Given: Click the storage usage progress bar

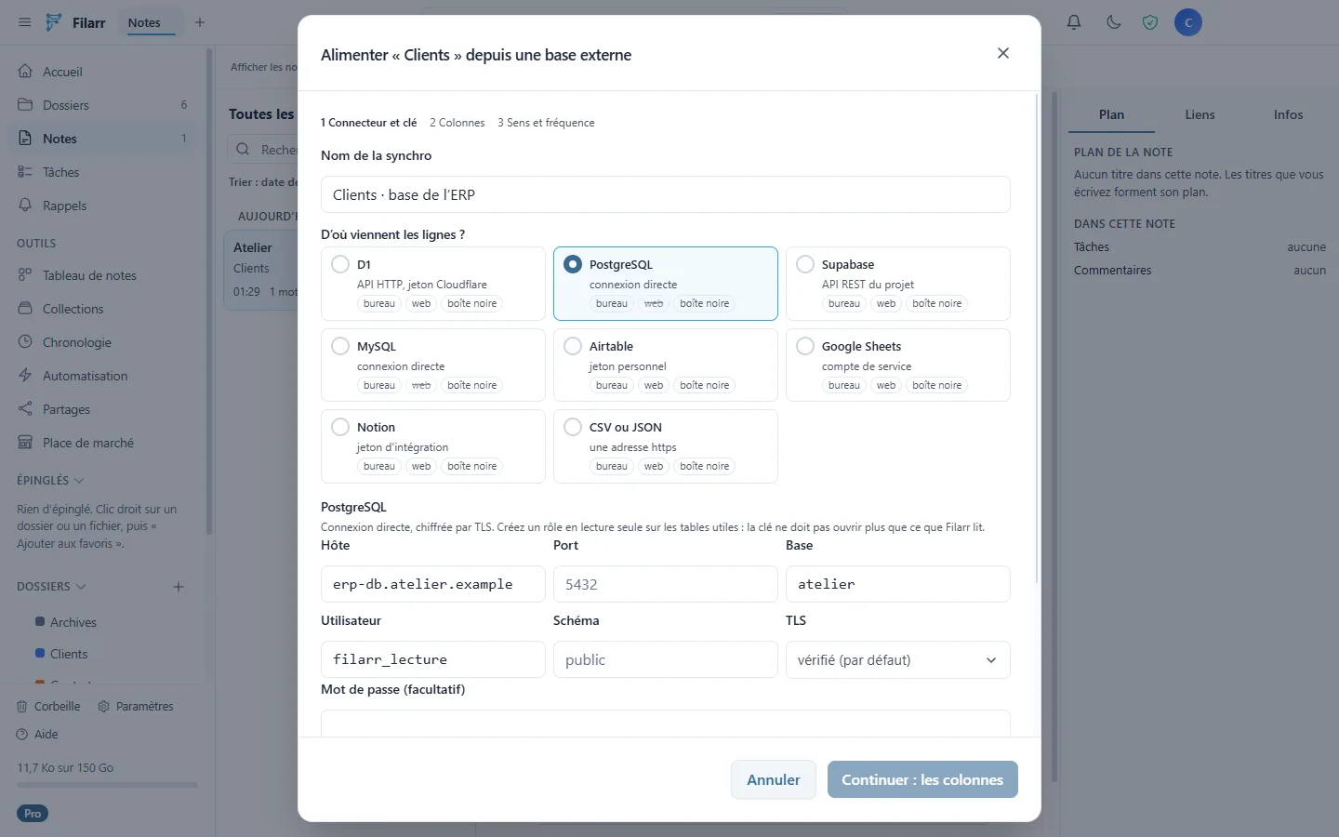Looking at the screenshot, I should coord(107,785).
